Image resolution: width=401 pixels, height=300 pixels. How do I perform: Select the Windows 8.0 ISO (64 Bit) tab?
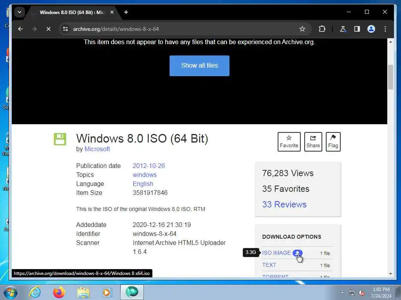click(x=72, y=12)
